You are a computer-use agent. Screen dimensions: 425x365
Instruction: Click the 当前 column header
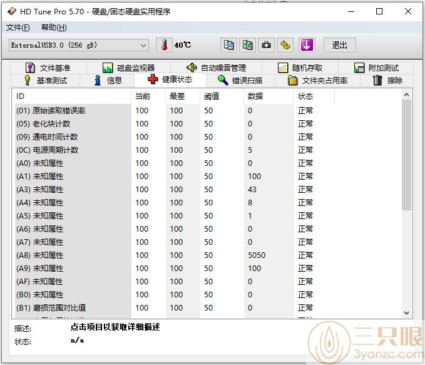pos(148,96)
